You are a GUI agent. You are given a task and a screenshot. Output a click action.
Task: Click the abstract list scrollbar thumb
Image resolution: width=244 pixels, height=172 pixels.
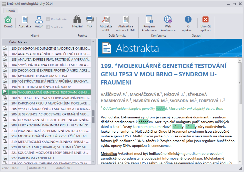(x=93, y=116)
